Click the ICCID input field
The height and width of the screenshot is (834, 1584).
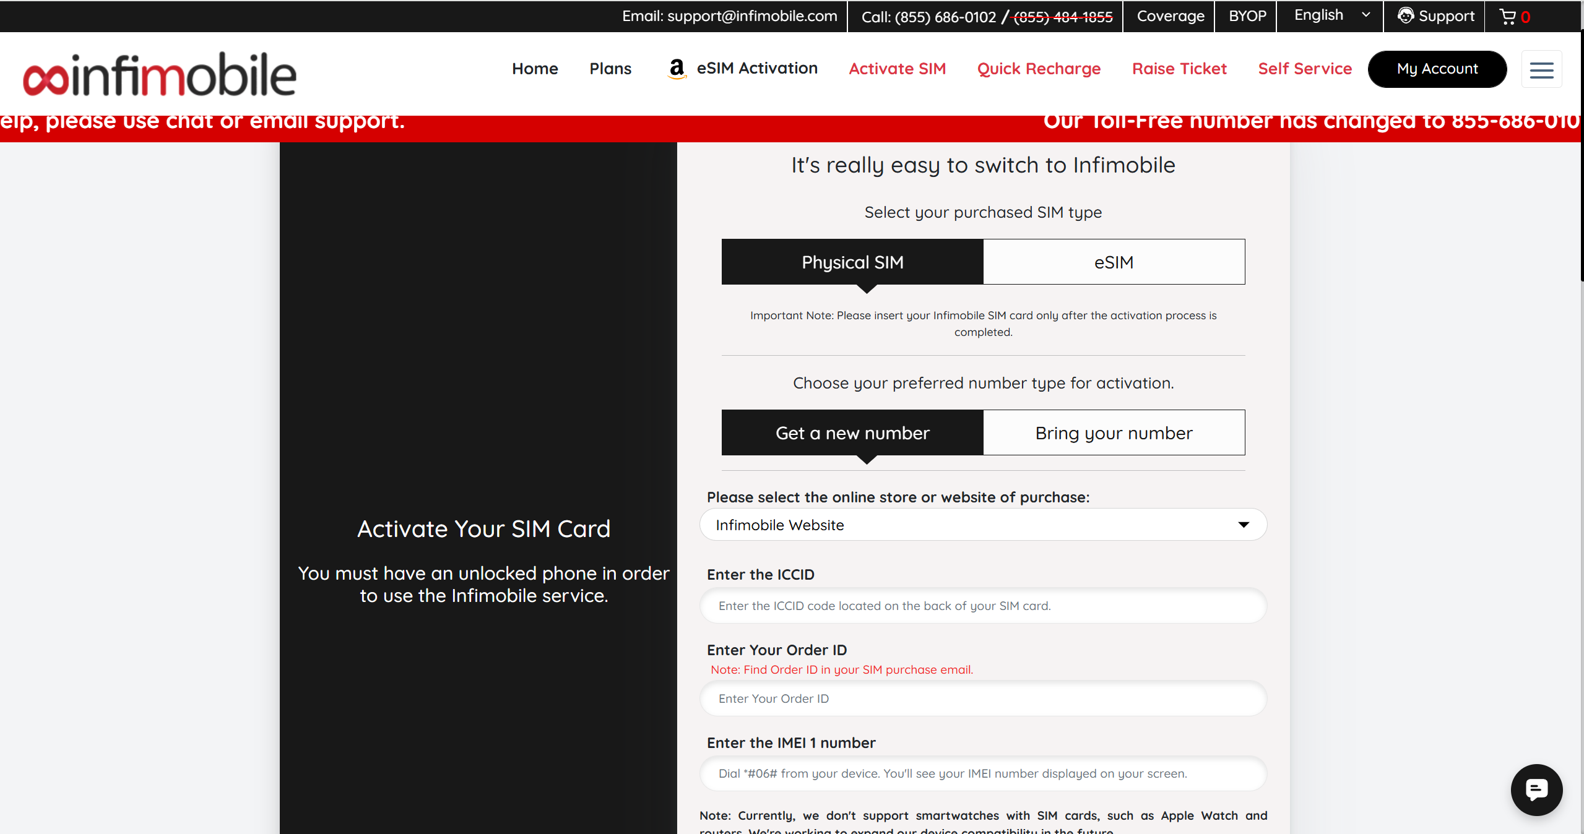(x=983, y=606)
